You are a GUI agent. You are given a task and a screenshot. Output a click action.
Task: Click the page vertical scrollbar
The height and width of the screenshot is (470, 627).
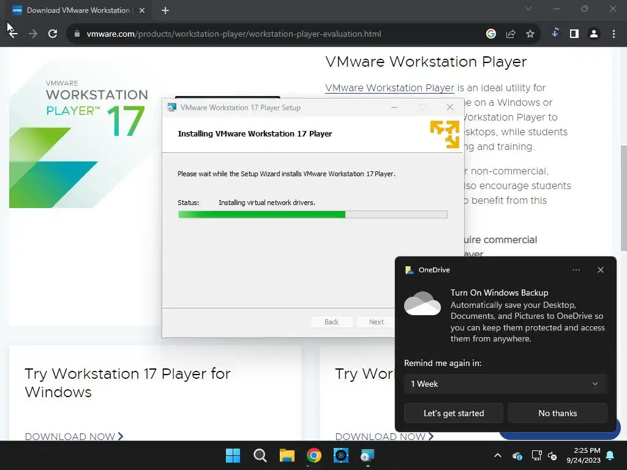coord(623,198)
